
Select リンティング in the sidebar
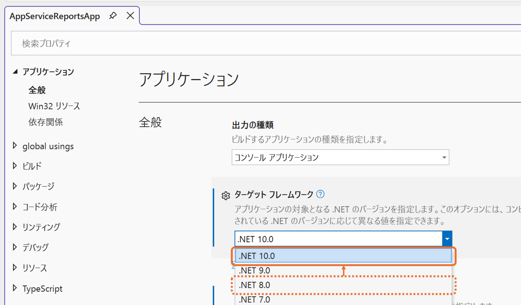pyautogui.click(x=41, y=227)
